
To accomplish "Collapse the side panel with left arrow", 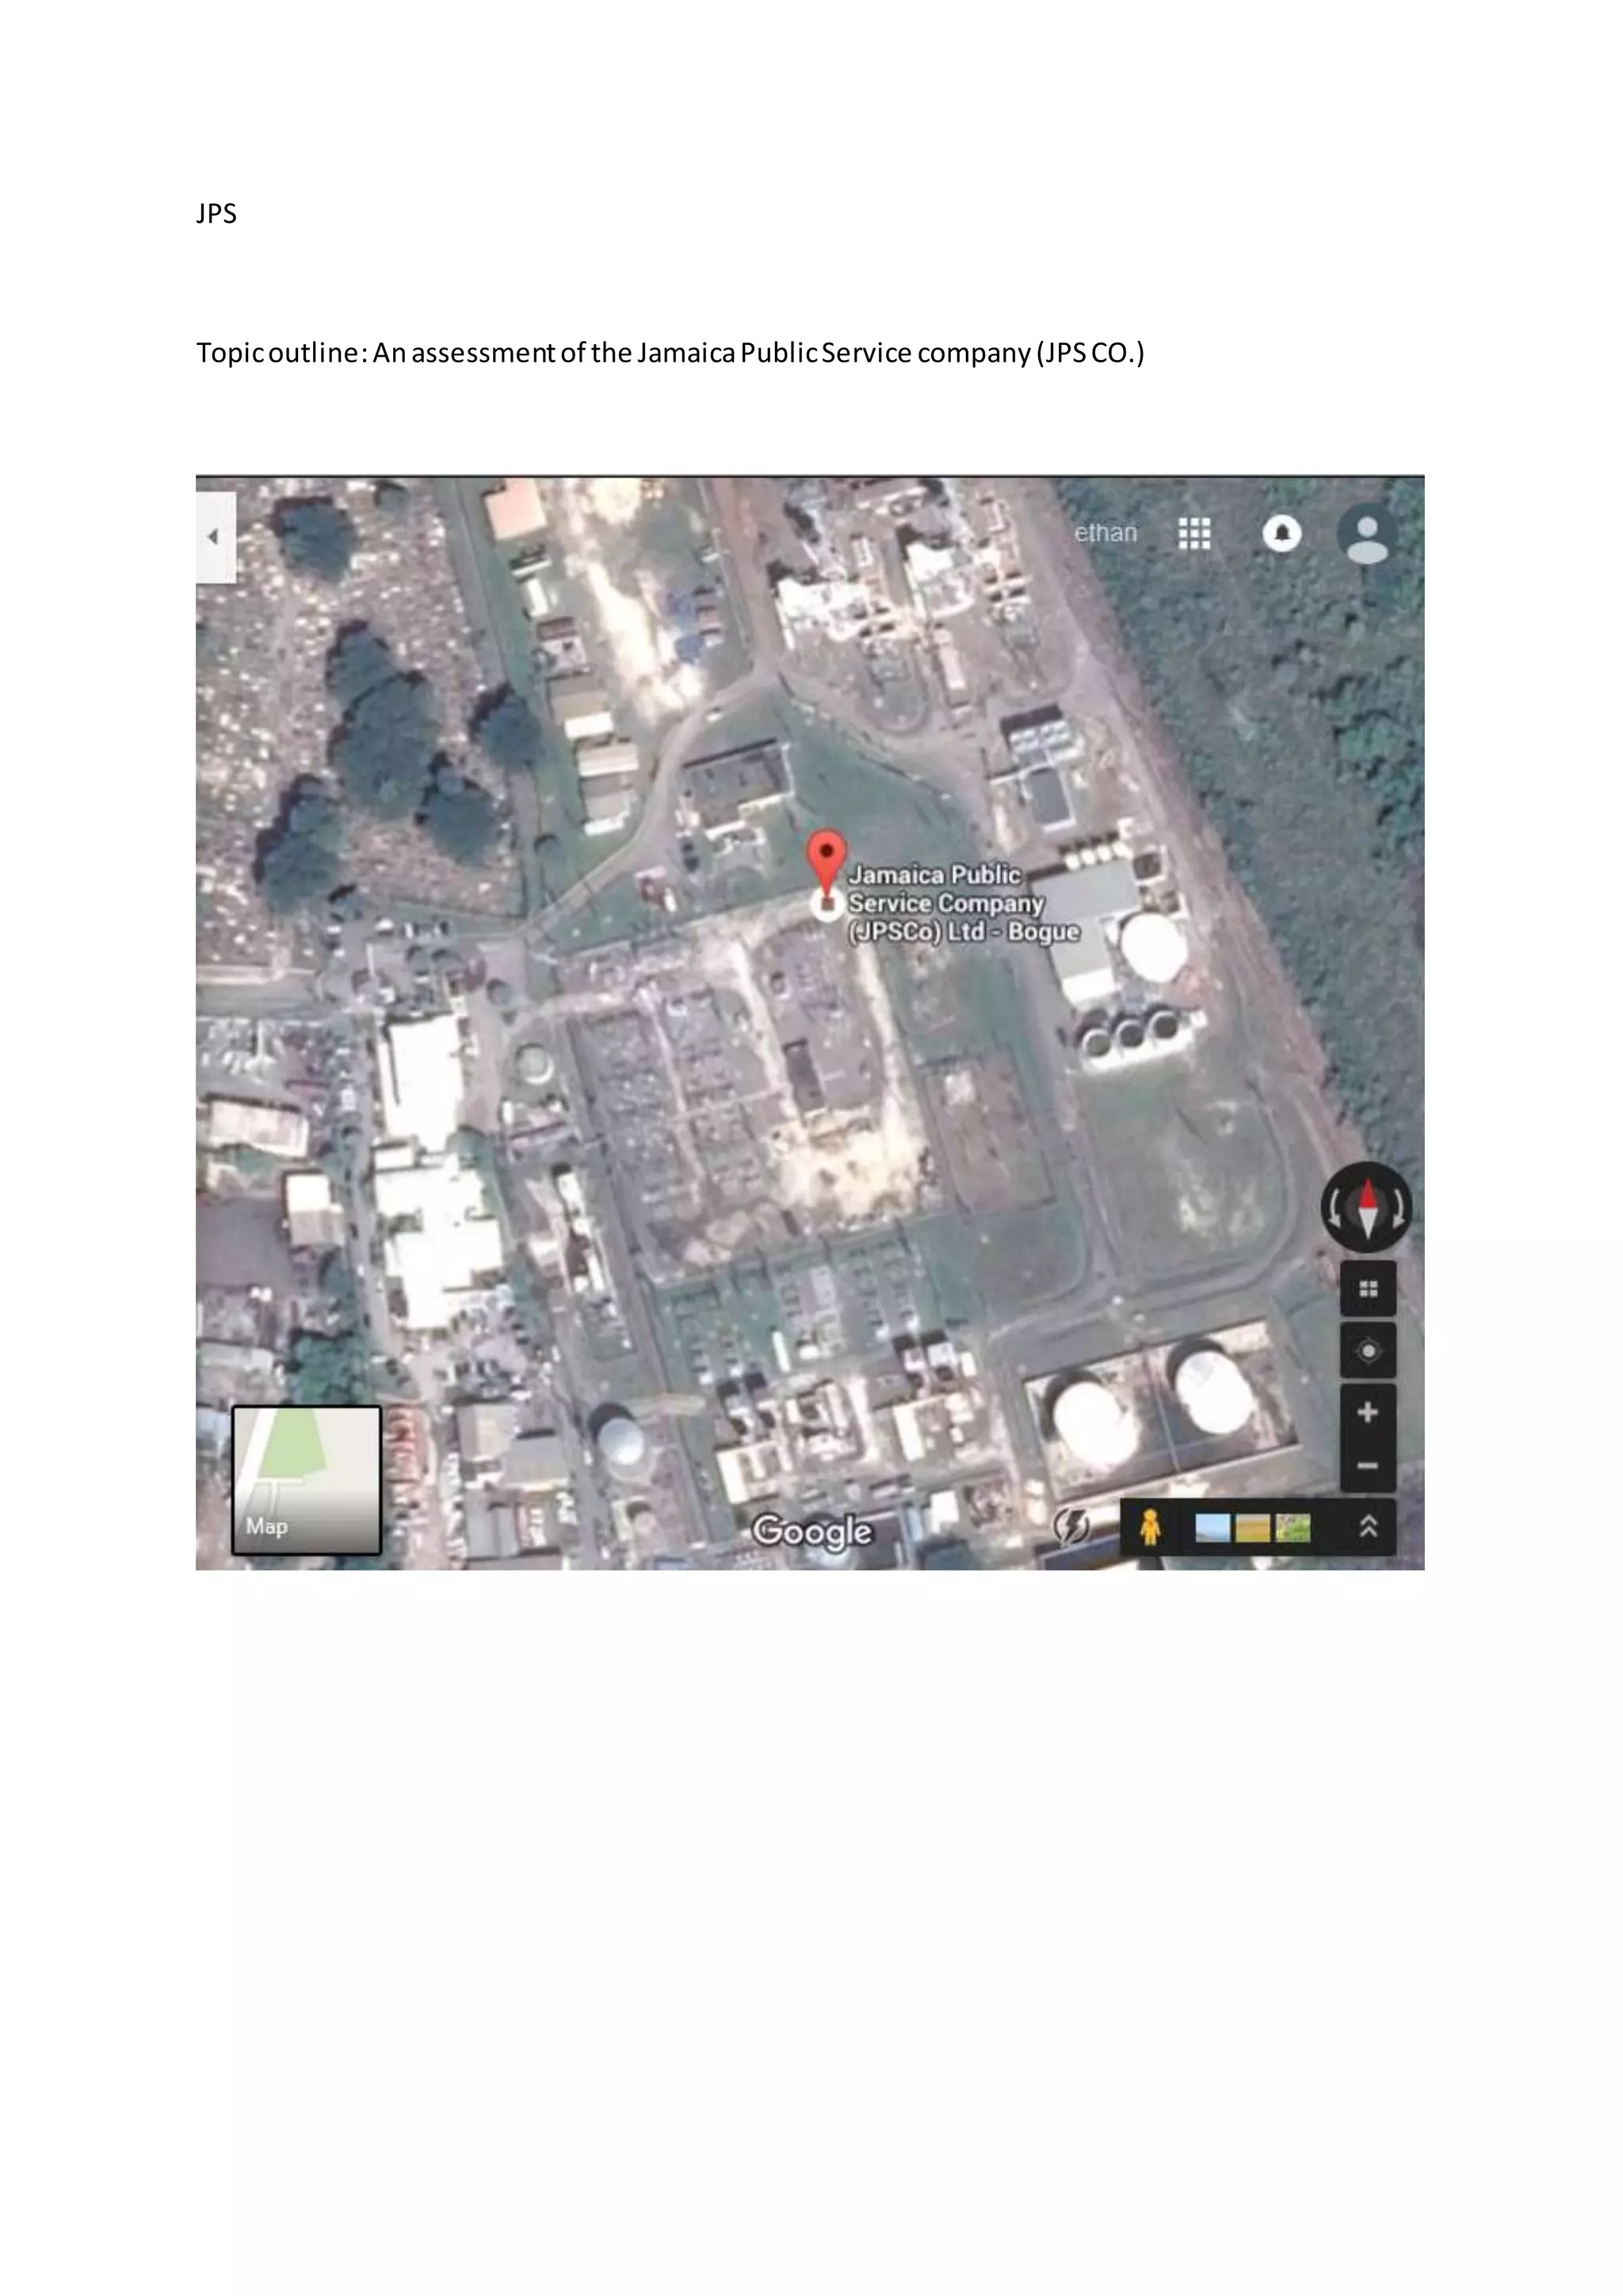I will (x=215, y=537).
